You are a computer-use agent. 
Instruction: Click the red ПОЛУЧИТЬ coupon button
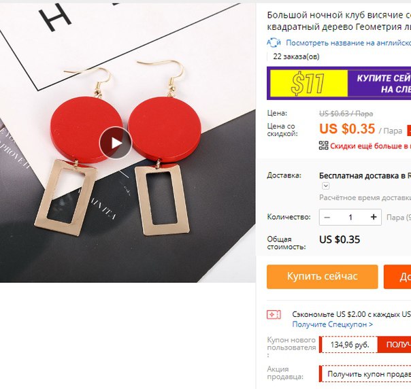coord(394,345)
